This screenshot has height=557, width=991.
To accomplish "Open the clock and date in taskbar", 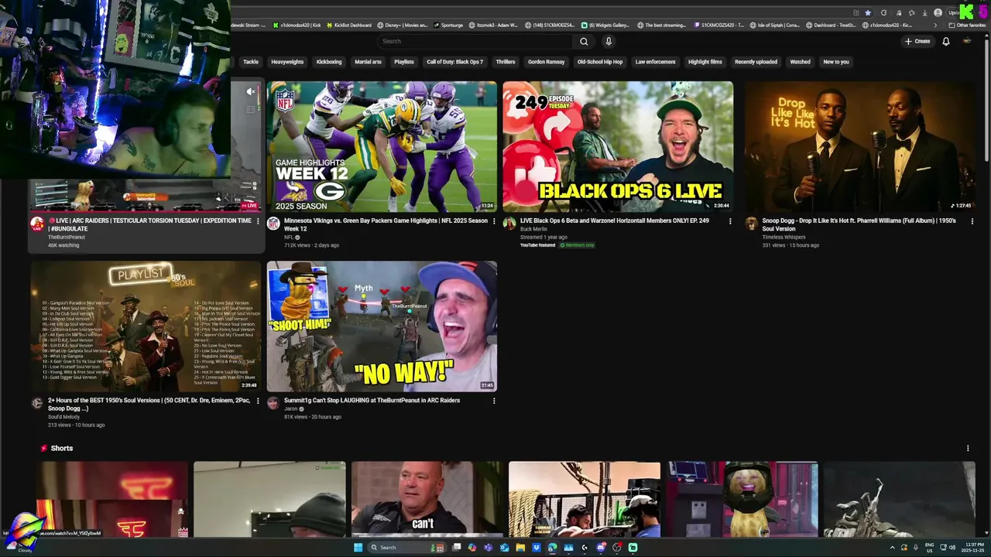I will (x=973, y=548).
